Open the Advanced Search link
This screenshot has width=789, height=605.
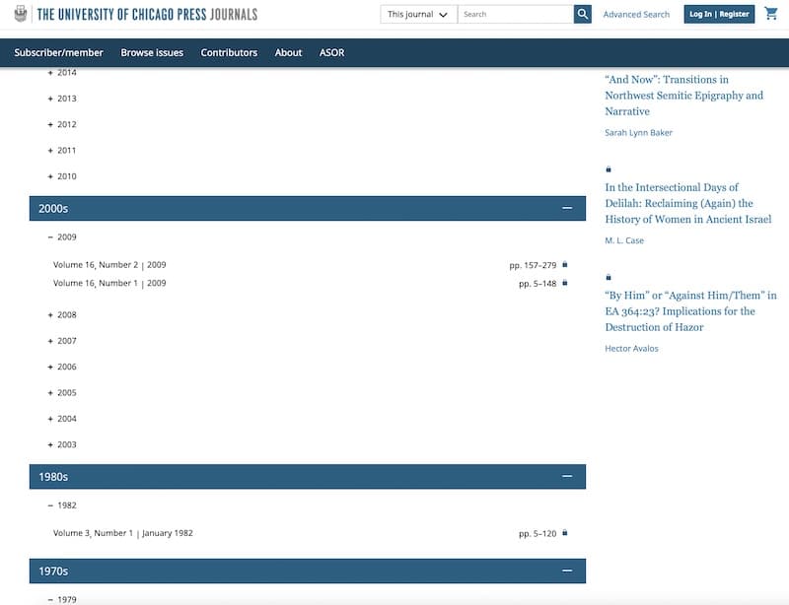(636, 15)
